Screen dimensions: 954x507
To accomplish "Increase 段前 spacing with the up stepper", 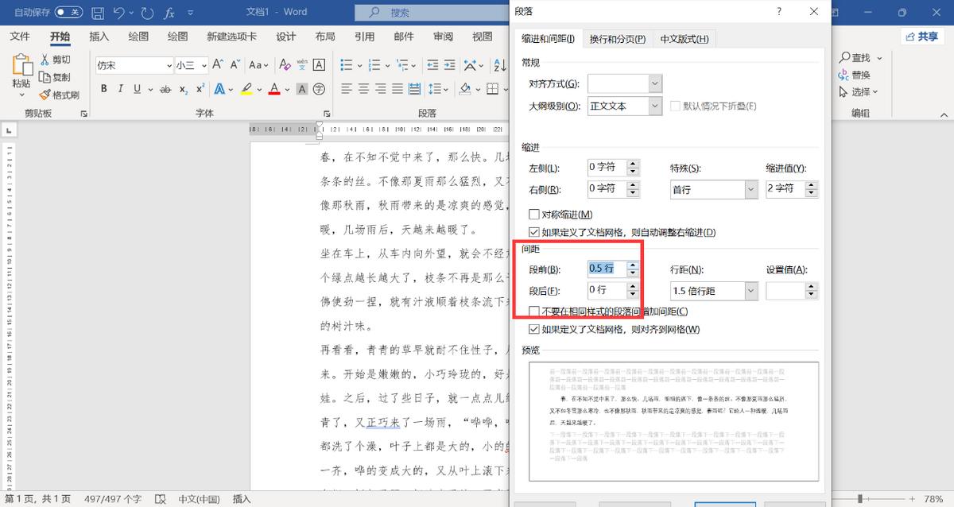I will coord(633,265).
